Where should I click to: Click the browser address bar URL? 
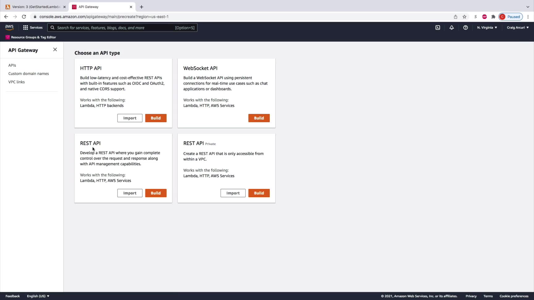click(x=104, y=17)
